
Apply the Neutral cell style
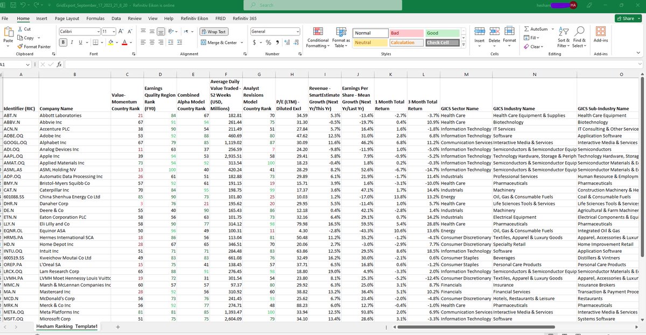[x=370, y=42]
